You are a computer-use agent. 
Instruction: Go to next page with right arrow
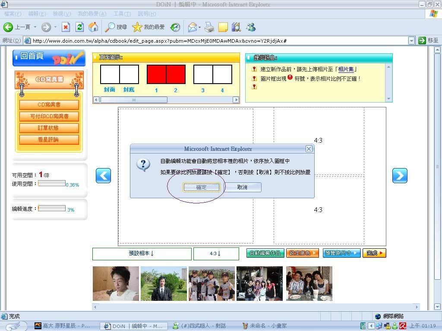400,175
